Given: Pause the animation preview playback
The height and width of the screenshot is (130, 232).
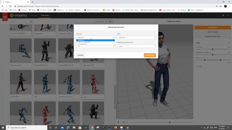Looking at the screenshot, I should [119, 122].
